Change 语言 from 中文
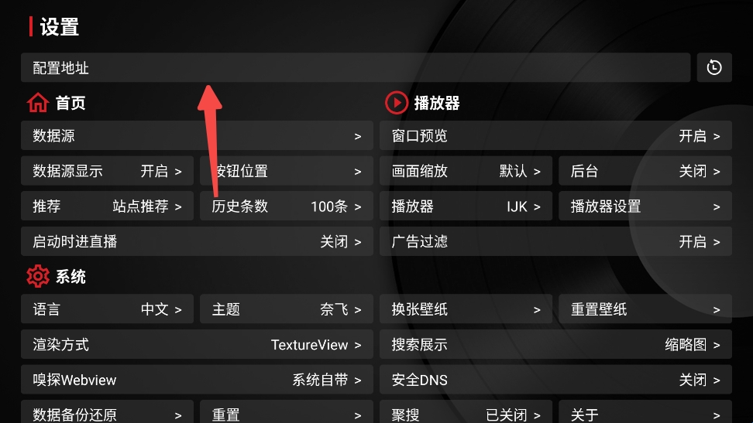 [107, 309]
